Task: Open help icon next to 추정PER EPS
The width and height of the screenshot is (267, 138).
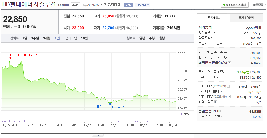Action: coord(221,92)
